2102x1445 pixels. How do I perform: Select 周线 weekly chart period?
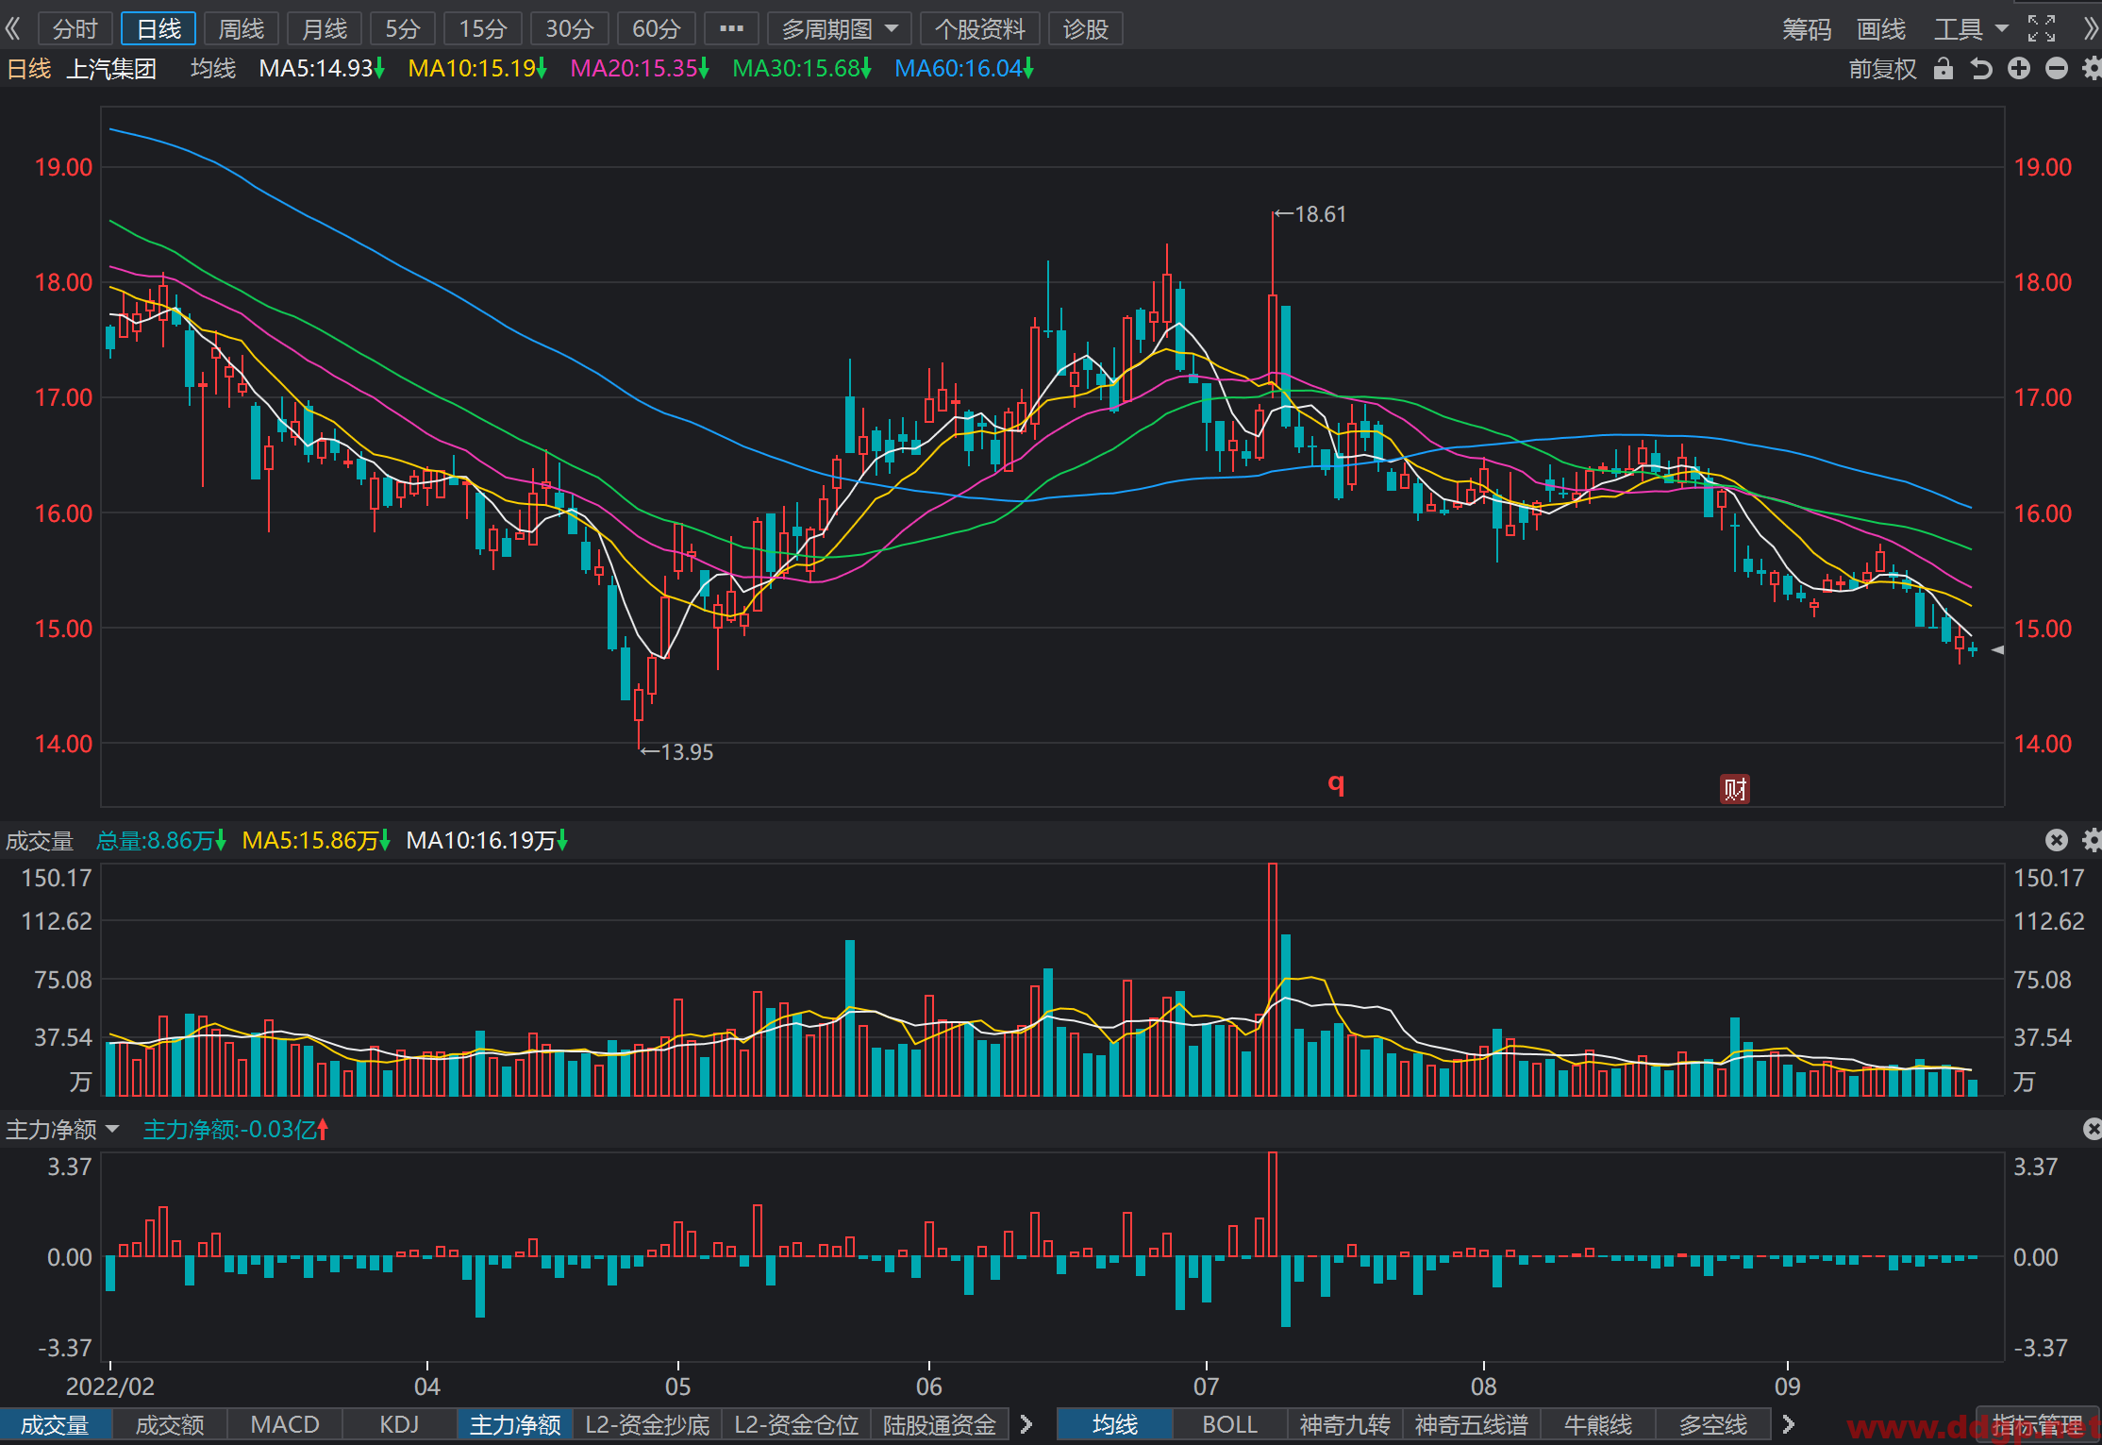click(242, 28)
